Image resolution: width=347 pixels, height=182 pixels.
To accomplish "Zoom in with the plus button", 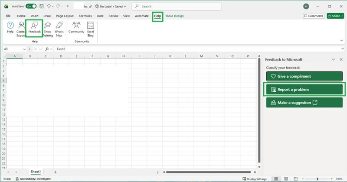I will point(331,179).
